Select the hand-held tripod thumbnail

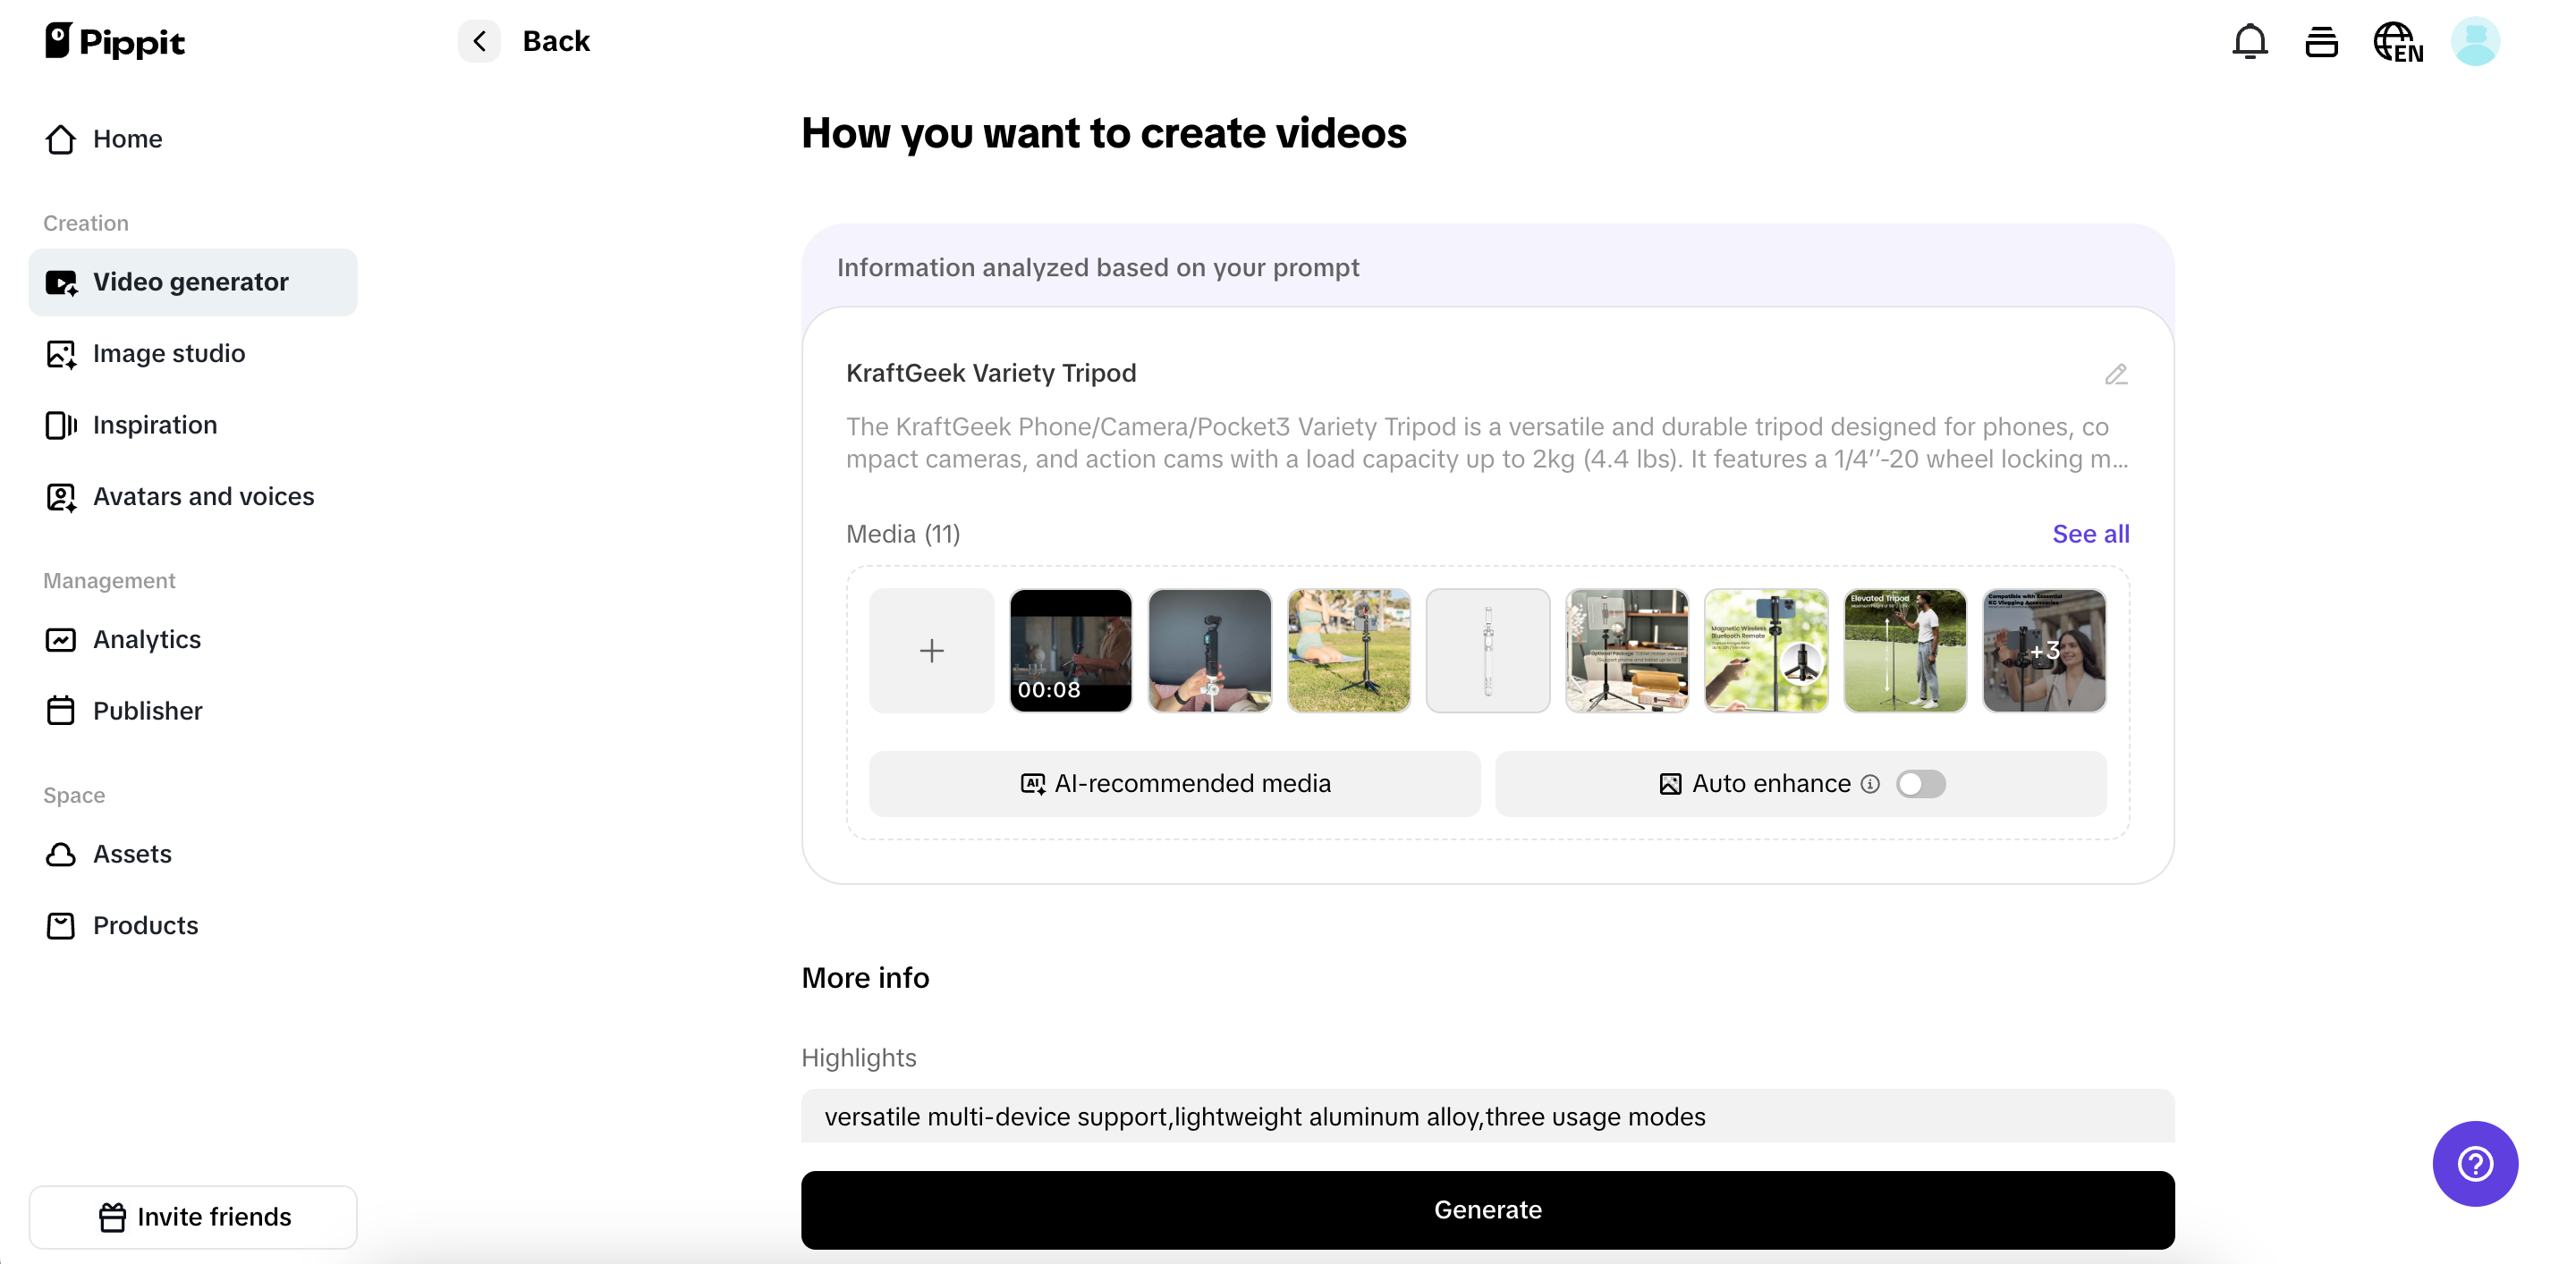point(1209,651)
